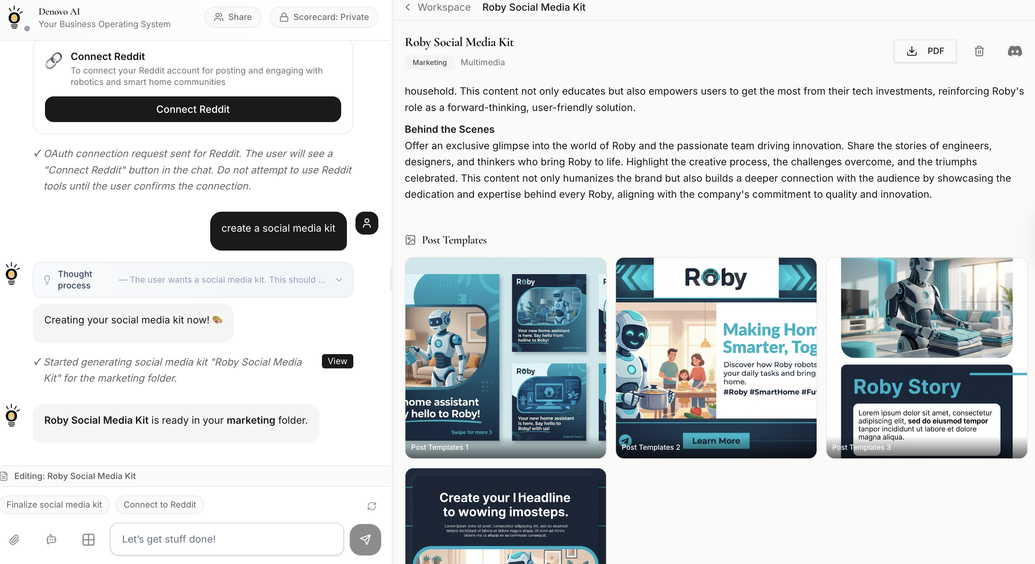
Task: Click the Connect Reddit black button
Action: [x=193, y=109]
